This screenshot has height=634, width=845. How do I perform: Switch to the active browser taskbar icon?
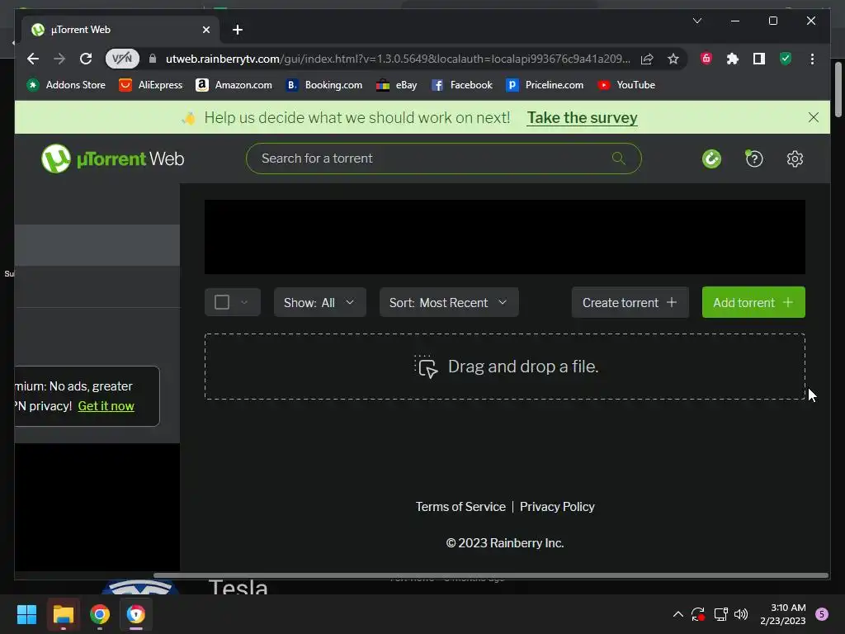pos(136,614)
